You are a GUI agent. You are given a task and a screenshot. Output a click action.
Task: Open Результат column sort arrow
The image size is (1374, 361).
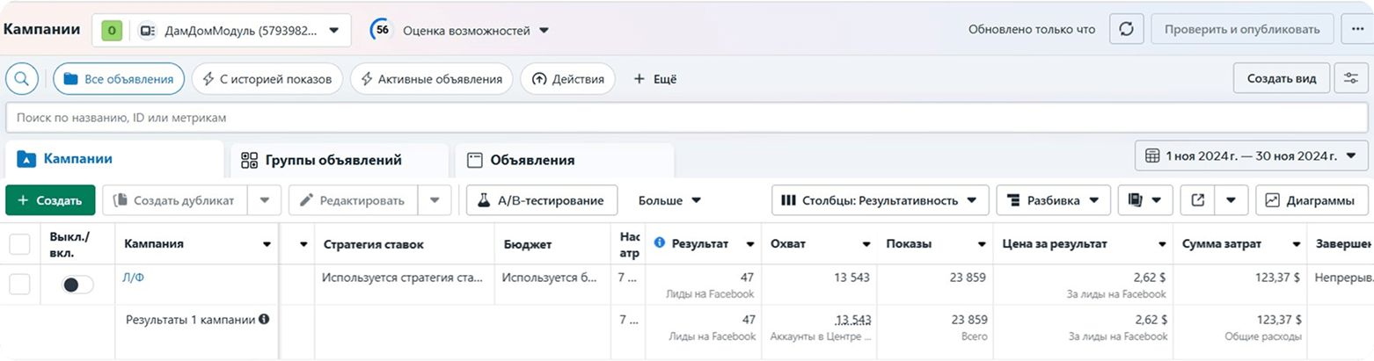coord(750,244)
